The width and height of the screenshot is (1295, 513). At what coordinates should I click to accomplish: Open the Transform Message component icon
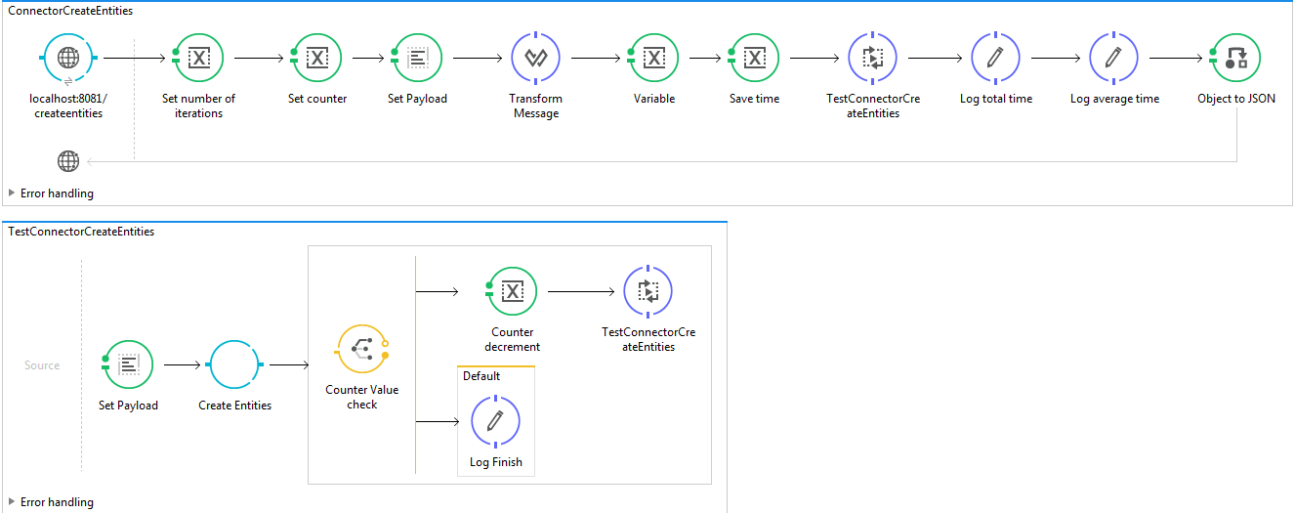(536, 59)
